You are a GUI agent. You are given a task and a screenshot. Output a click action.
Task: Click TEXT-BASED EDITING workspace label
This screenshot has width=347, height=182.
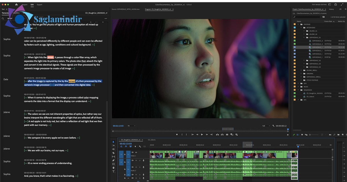pos(319,5)
